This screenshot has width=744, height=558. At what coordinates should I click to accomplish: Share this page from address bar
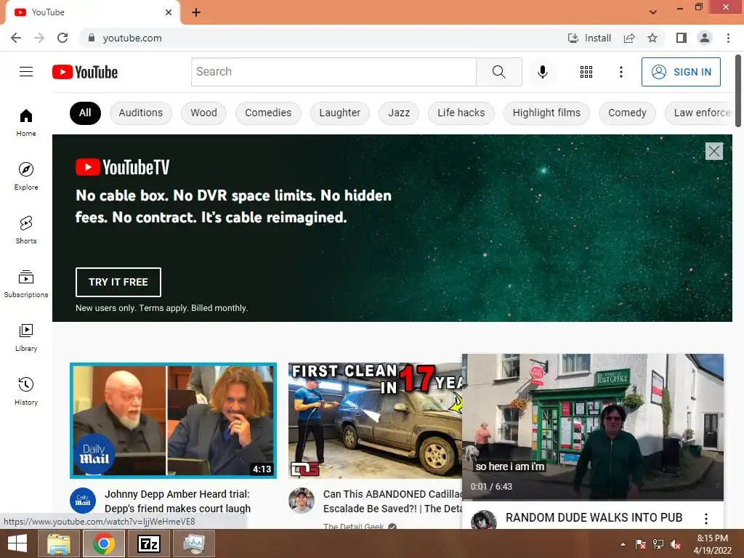pos(629,38)
